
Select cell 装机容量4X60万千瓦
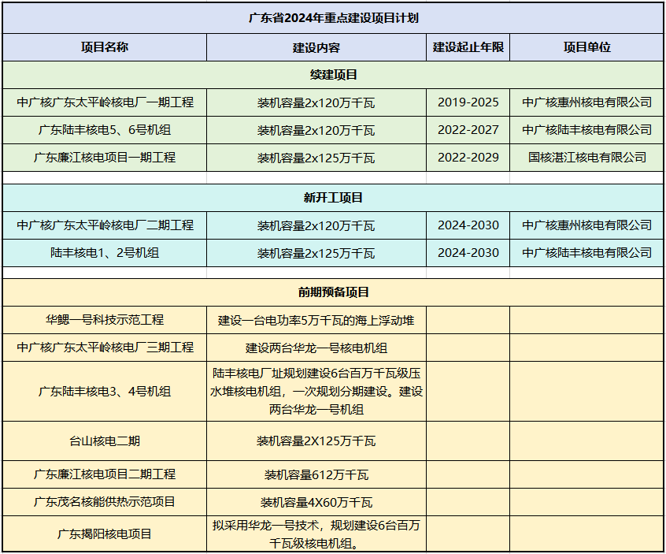316,502
